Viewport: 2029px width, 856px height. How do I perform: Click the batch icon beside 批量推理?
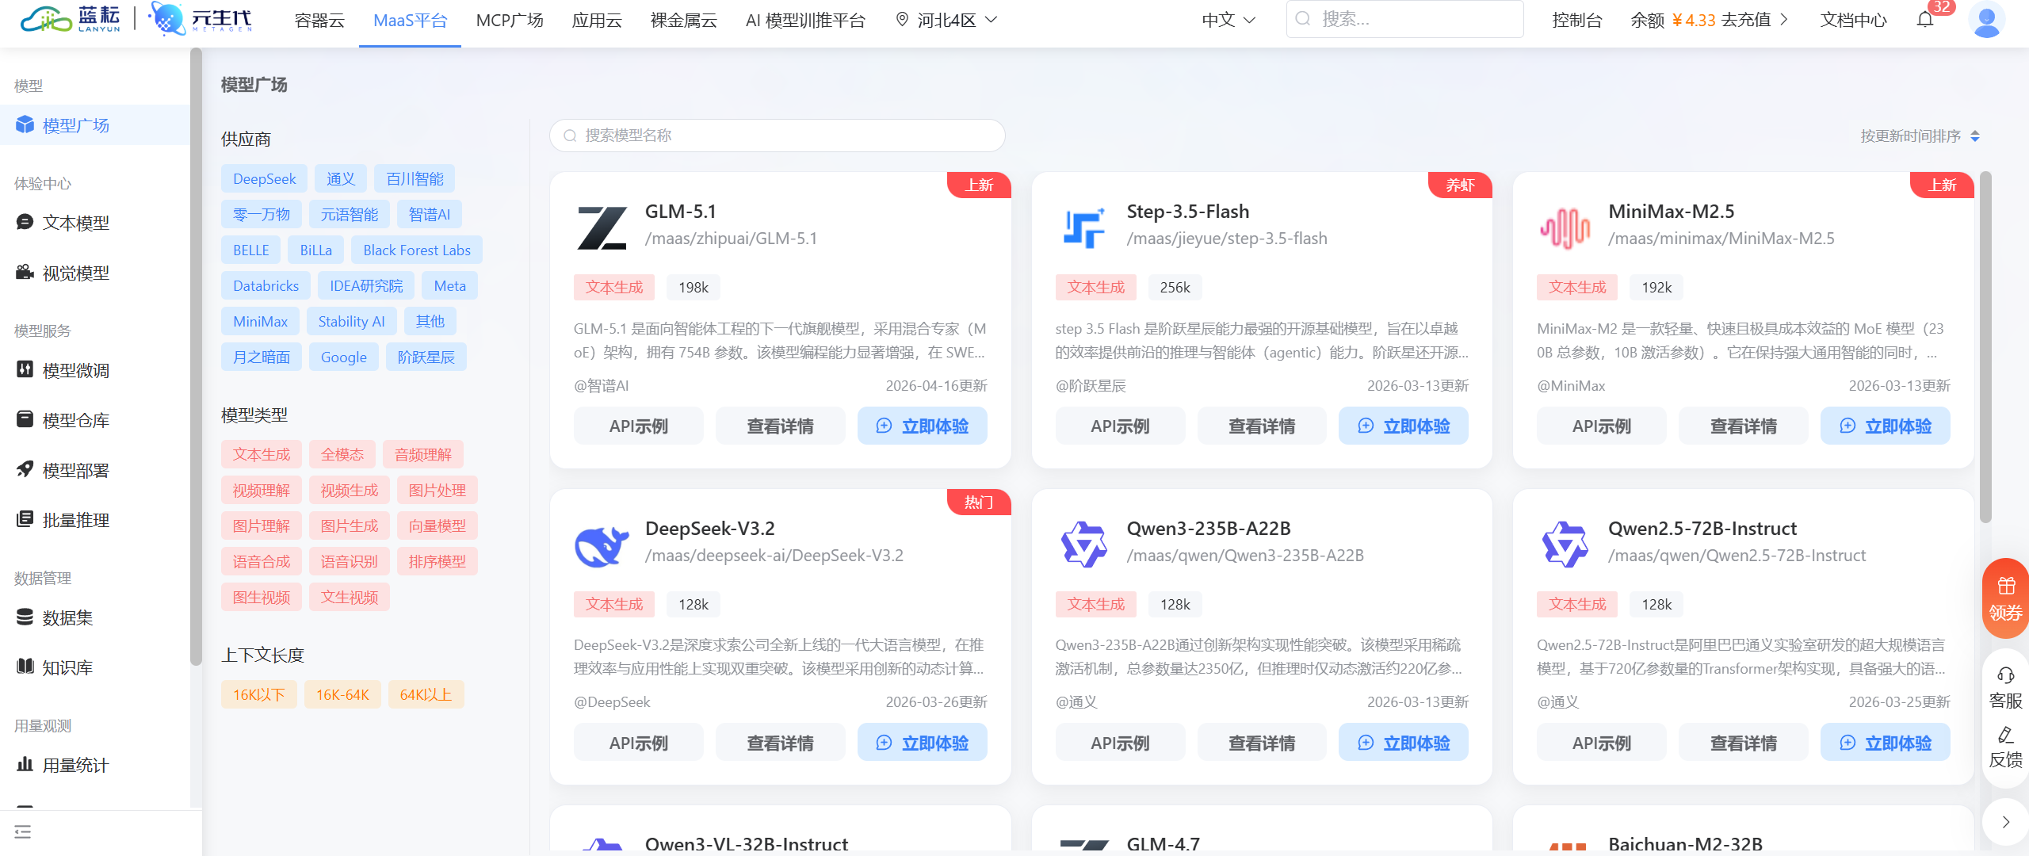point(25,519)
